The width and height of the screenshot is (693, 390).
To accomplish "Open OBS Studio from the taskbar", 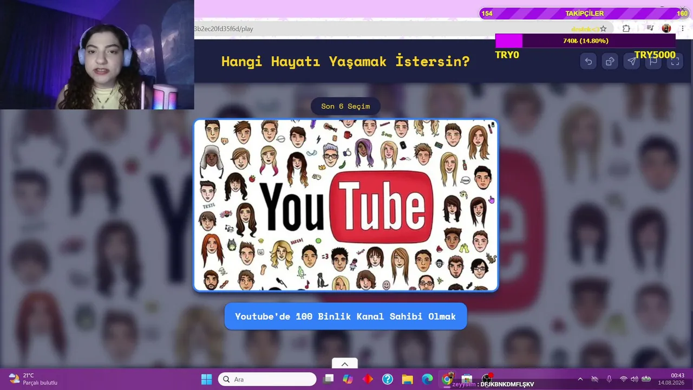I will click(487, 379).
